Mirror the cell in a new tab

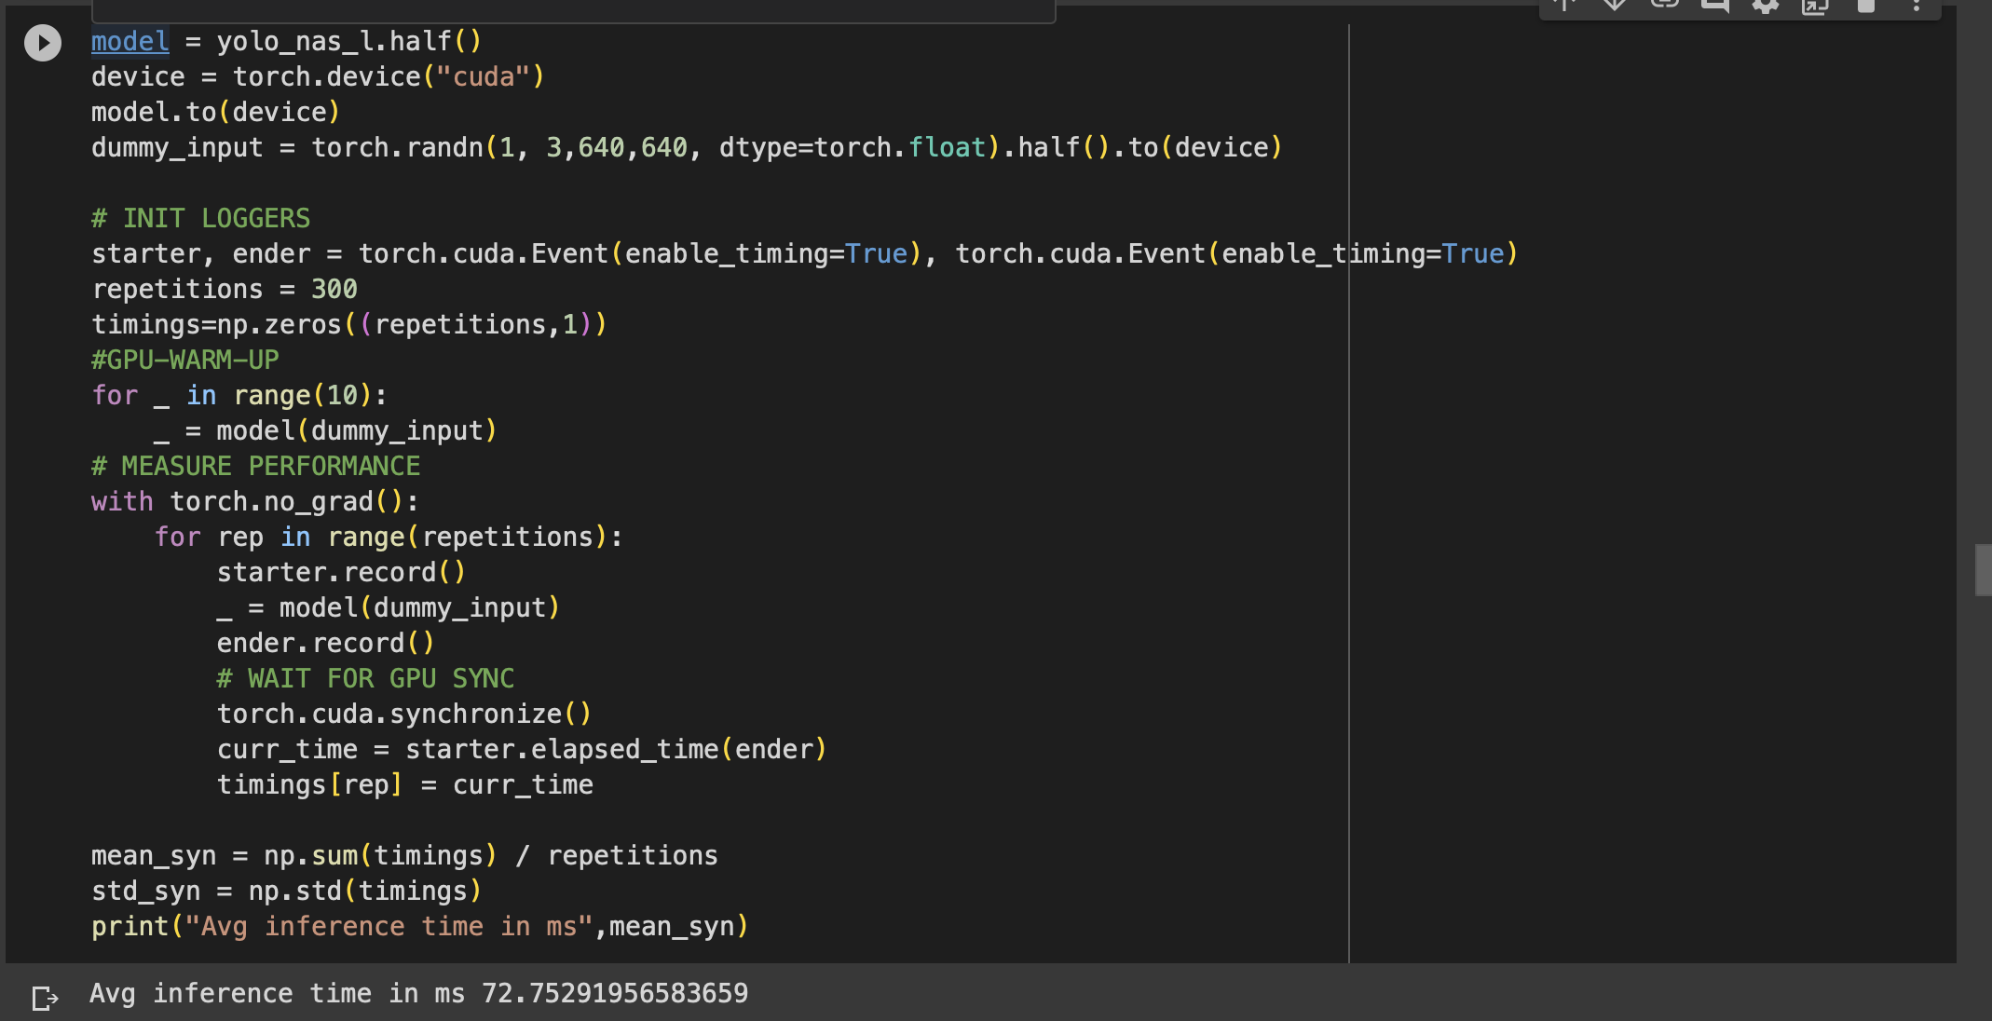click(1814, 7)
